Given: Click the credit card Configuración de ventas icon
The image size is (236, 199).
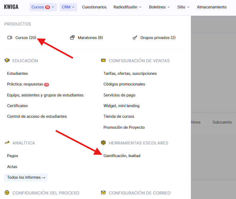Looking at the screenshot, I should (x=103, y=61).
